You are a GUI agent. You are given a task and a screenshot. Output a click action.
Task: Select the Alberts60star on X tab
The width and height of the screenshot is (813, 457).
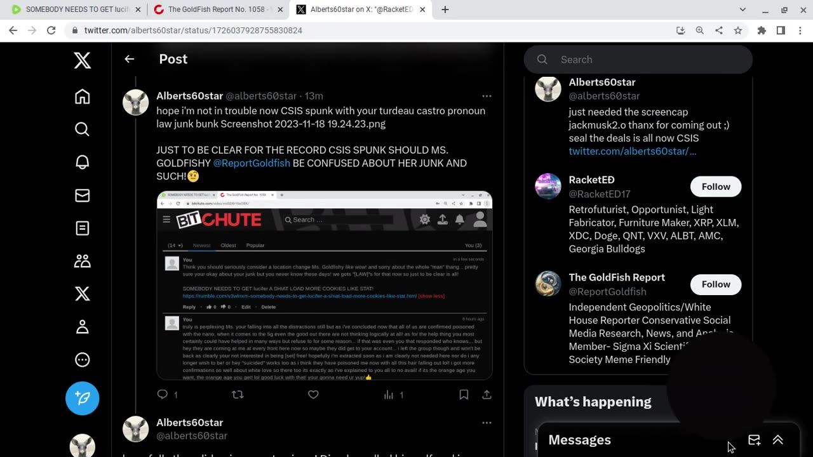click(x=361, y=10)
